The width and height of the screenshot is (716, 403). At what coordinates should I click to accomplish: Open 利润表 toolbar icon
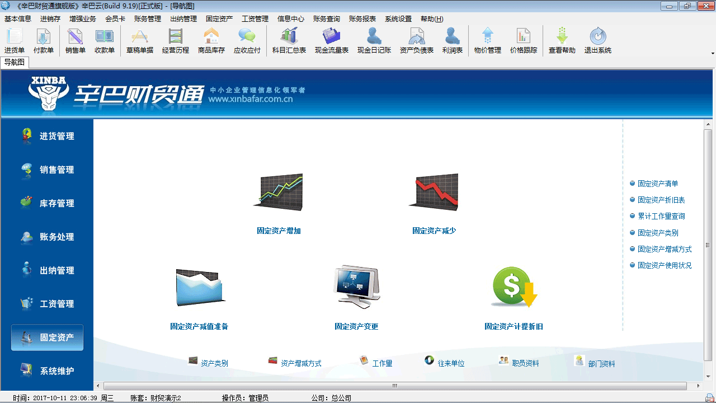453,41
